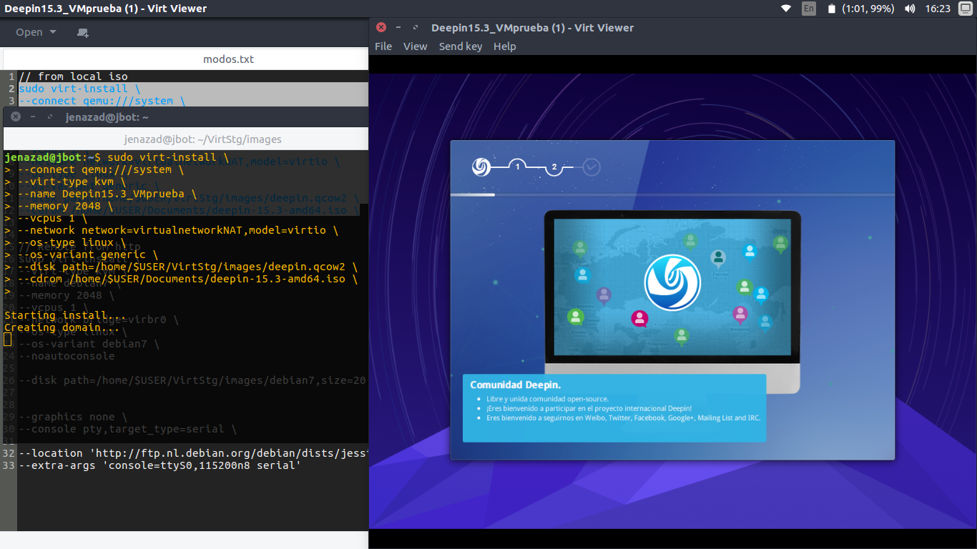Click '// from local iso' line in gedit

[x=74, y=76]
